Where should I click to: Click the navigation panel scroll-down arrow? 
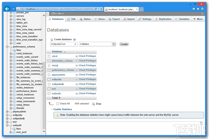pyautogui.click(x=44, y=131)
